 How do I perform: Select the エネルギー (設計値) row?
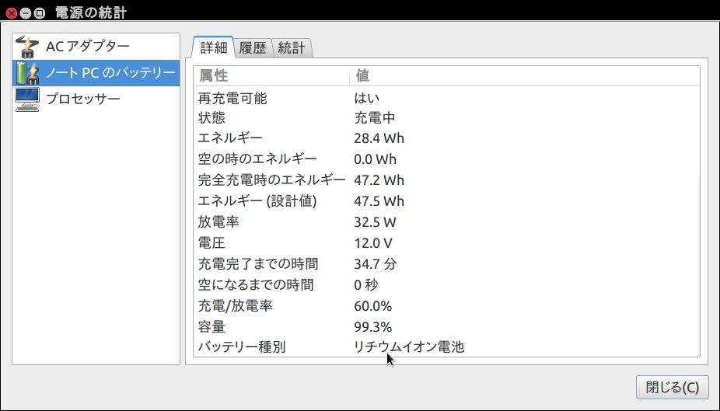(x=447, y=201)
